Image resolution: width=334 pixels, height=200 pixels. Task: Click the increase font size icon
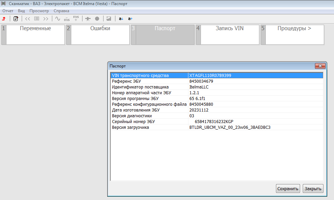pos(130,19)
